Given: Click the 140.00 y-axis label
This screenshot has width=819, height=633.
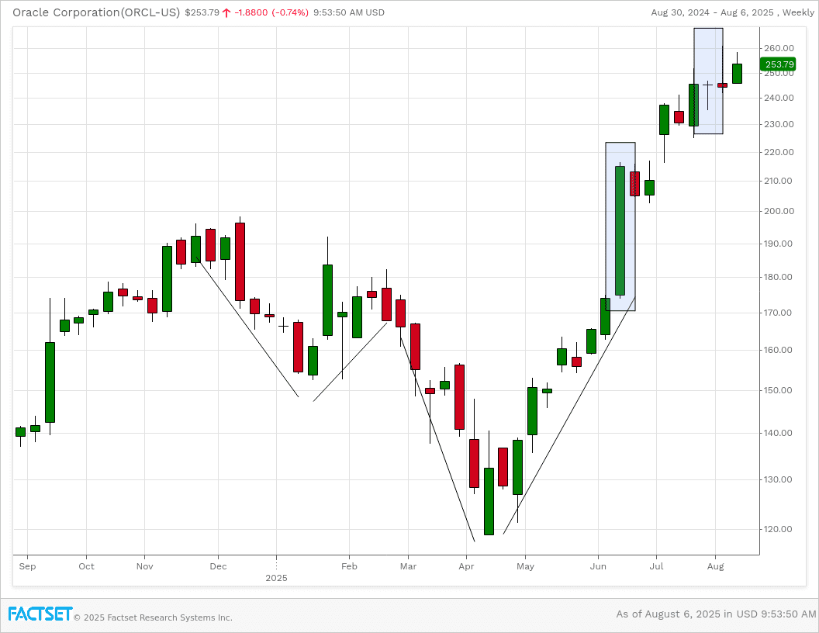Looking at the screenshot, I should tap(779, 433).
